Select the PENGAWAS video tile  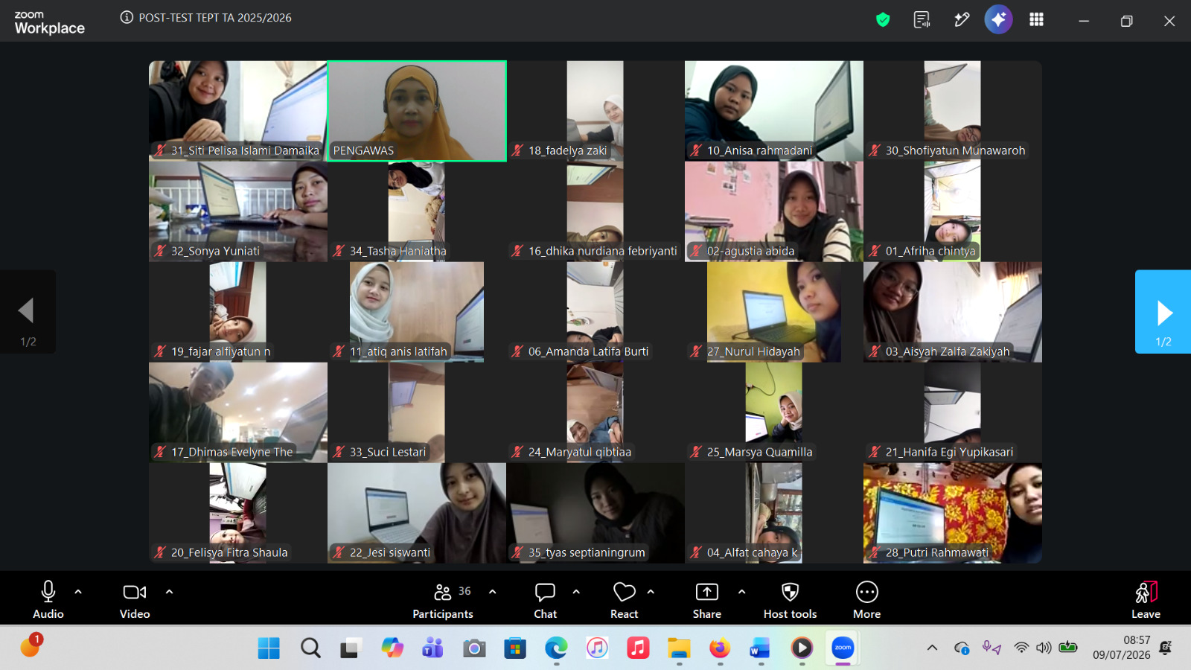(417, 111)
